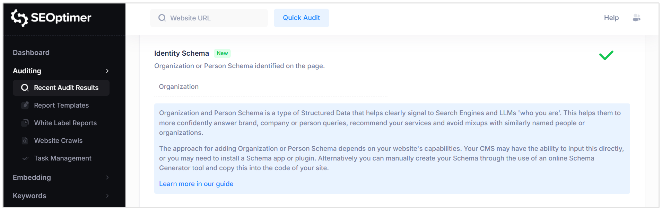Viewport: 662px width, 211px height.
Task: Click the document icon beside White Label Reports
Action: point(25,123)
